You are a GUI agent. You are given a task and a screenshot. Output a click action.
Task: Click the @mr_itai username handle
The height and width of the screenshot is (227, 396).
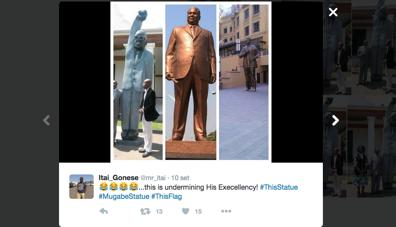[153, 178]
